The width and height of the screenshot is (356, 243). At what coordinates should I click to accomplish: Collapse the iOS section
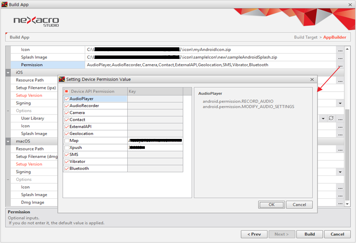click(x=8, y=73)
